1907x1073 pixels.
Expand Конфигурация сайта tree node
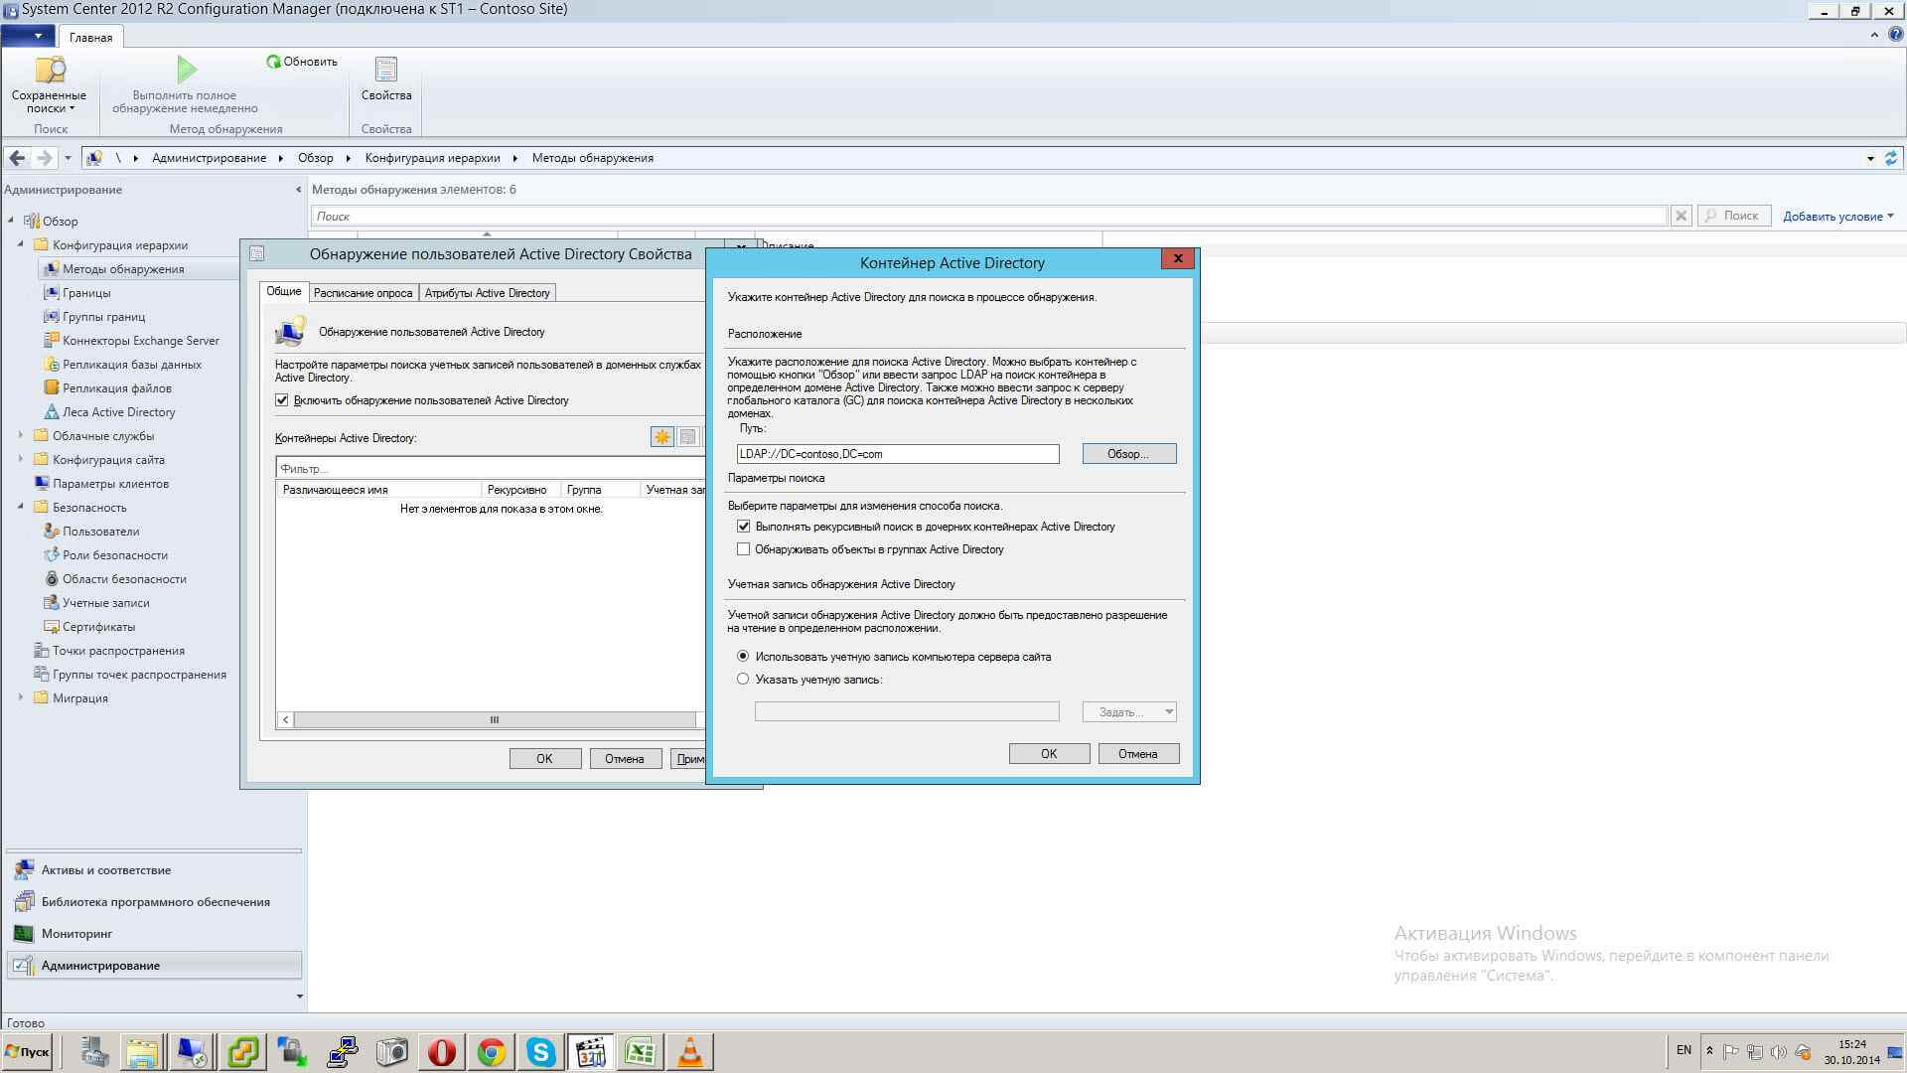[x=21, y=459]
